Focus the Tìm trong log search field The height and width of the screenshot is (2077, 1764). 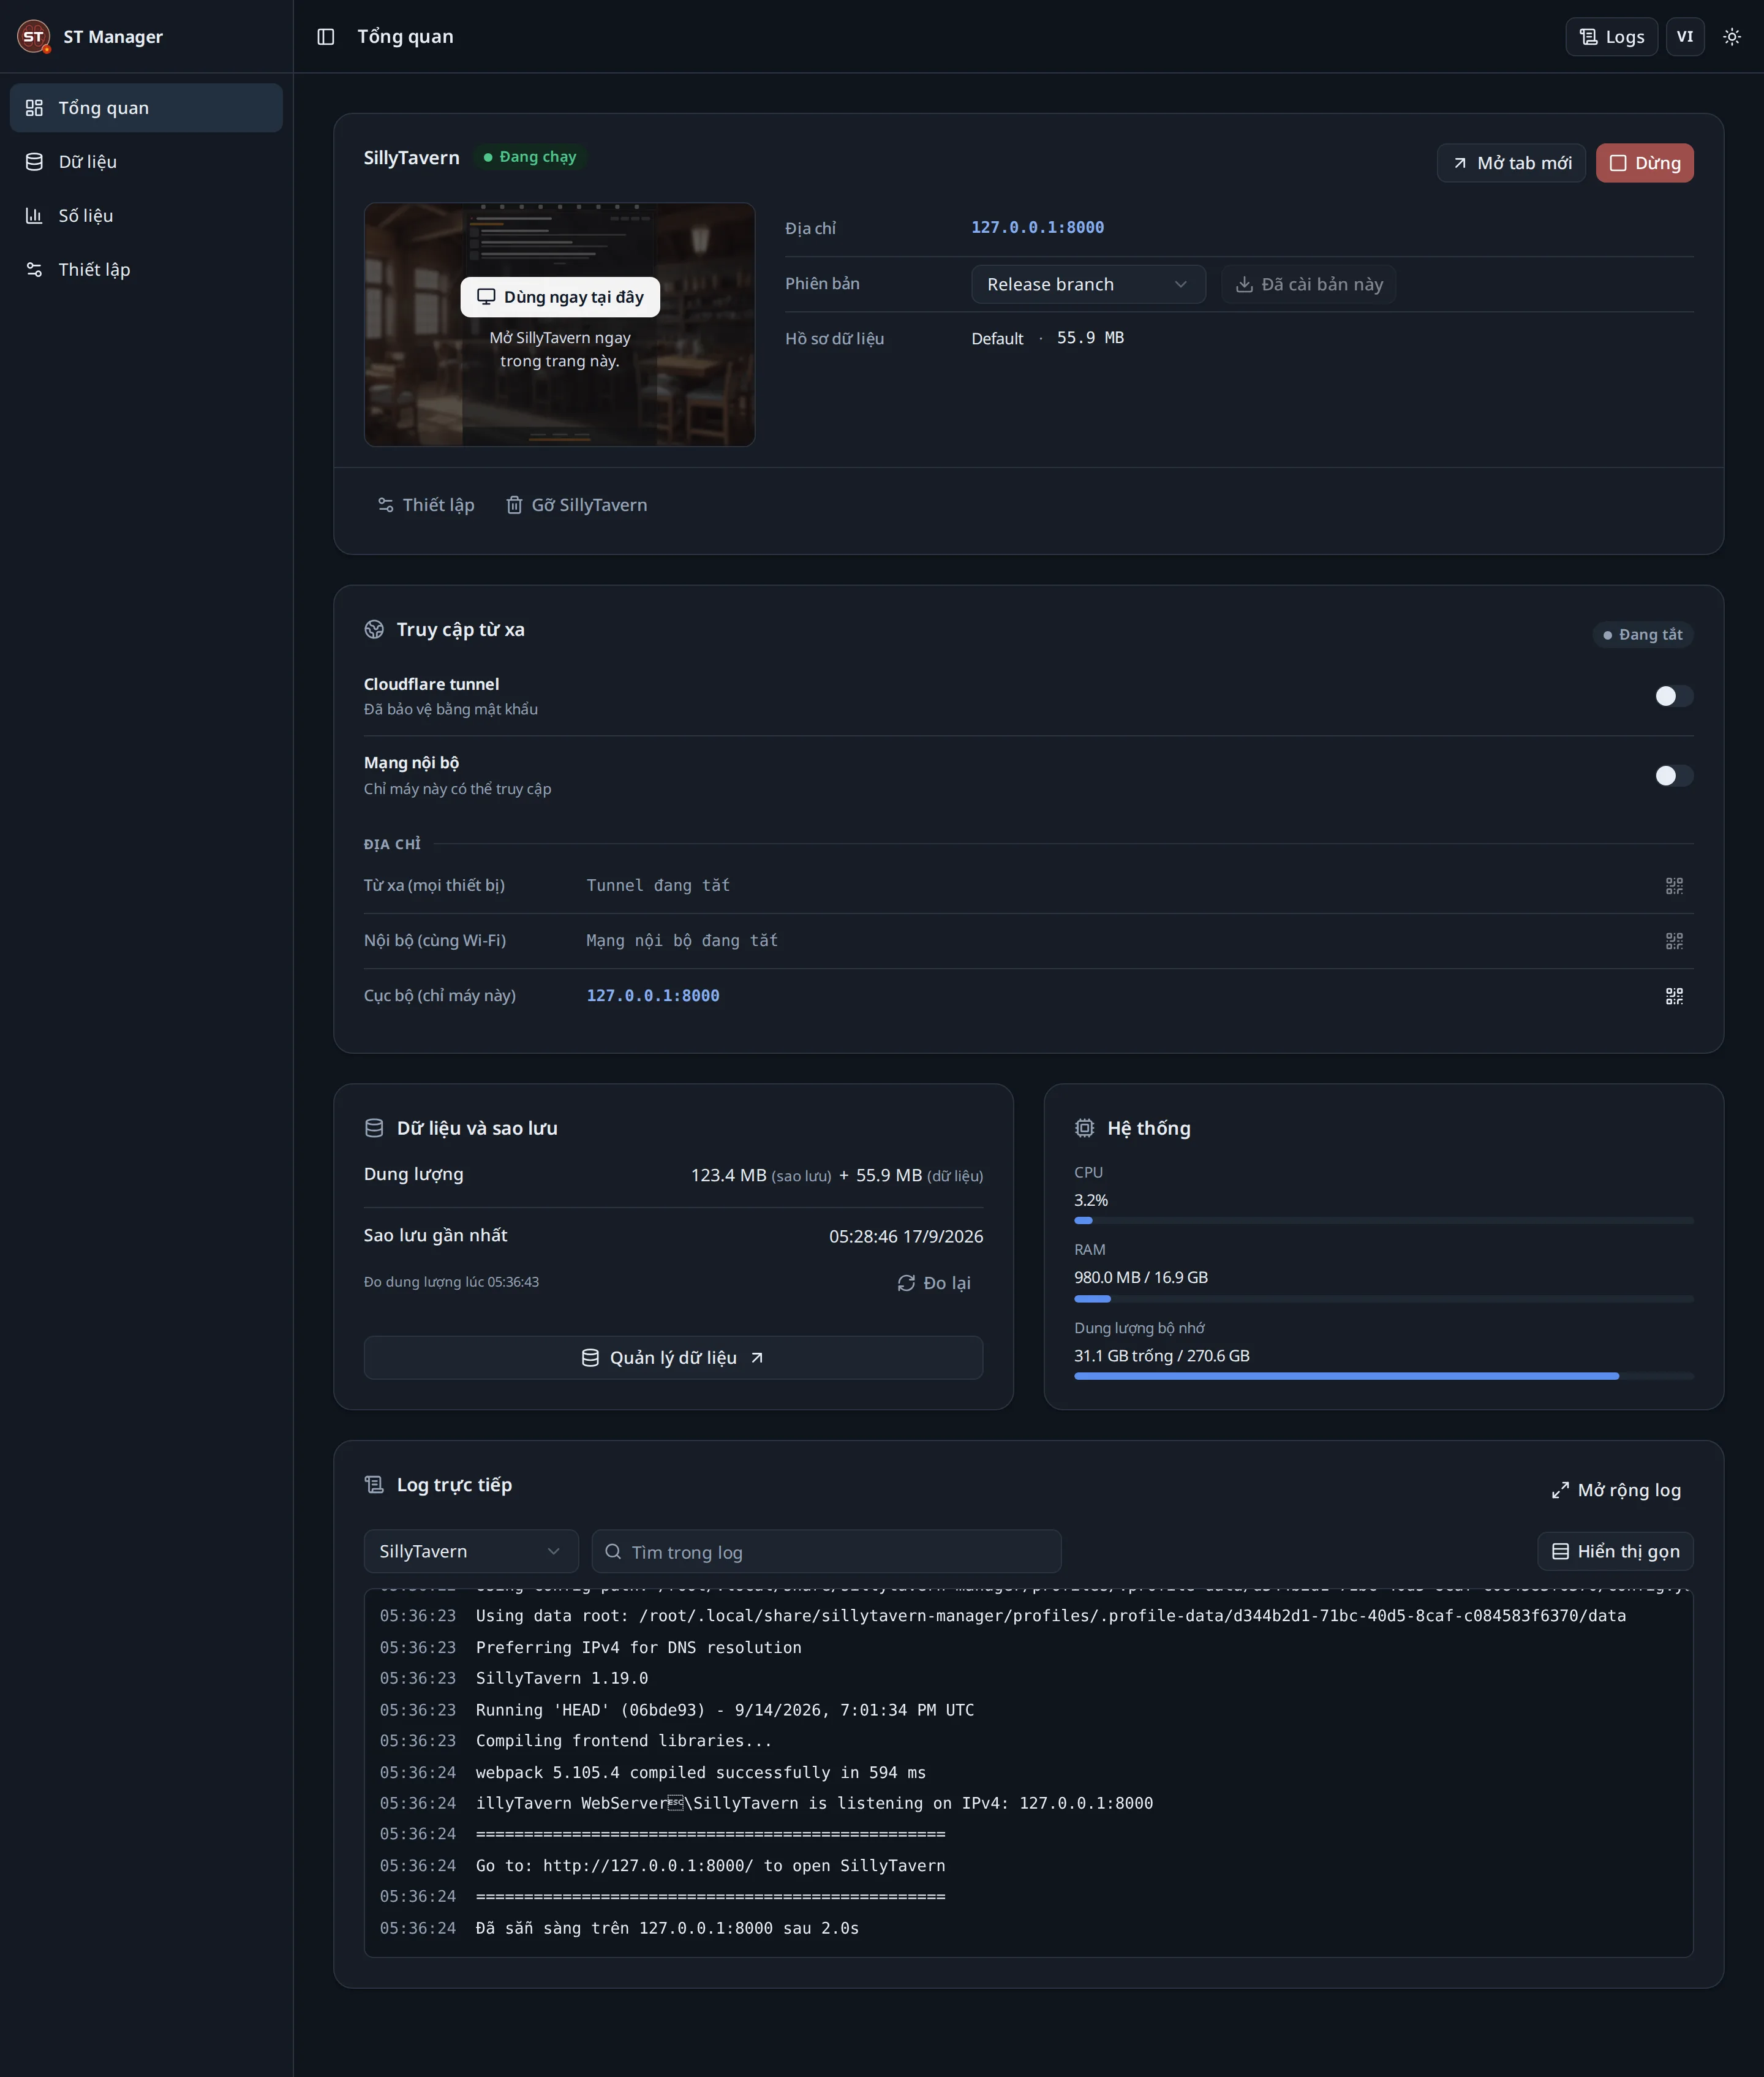tap(826, 1552)
